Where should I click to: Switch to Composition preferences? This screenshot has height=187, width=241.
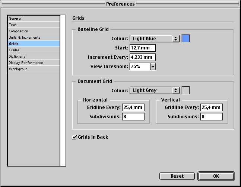point(34,31)
